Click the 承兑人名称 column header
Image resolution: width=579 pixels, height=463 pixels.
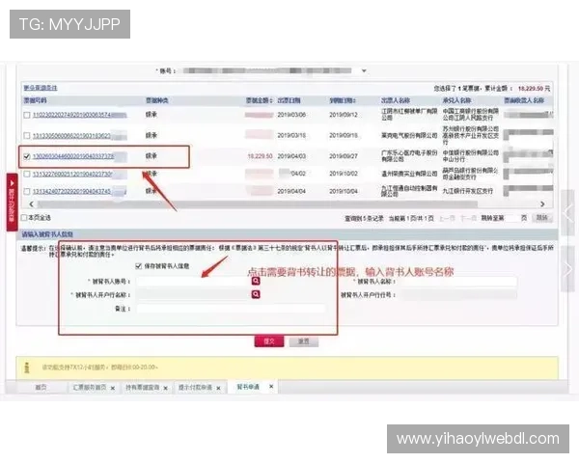pyautogui.click(x=456, y=100)
